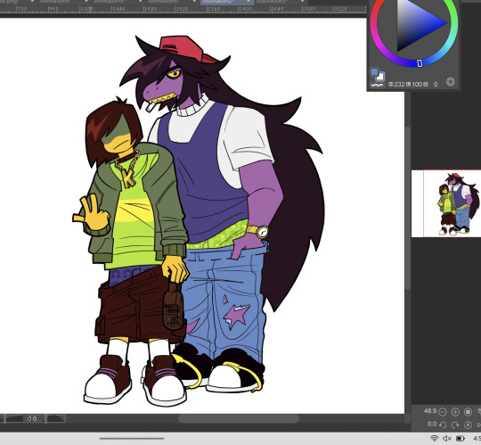
Task: Click the hue value 232 field
Action: [399, 84]
